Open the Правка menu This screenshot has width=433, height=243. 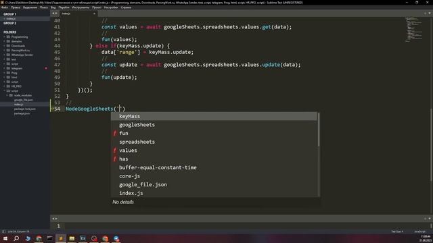click(16, 7)
